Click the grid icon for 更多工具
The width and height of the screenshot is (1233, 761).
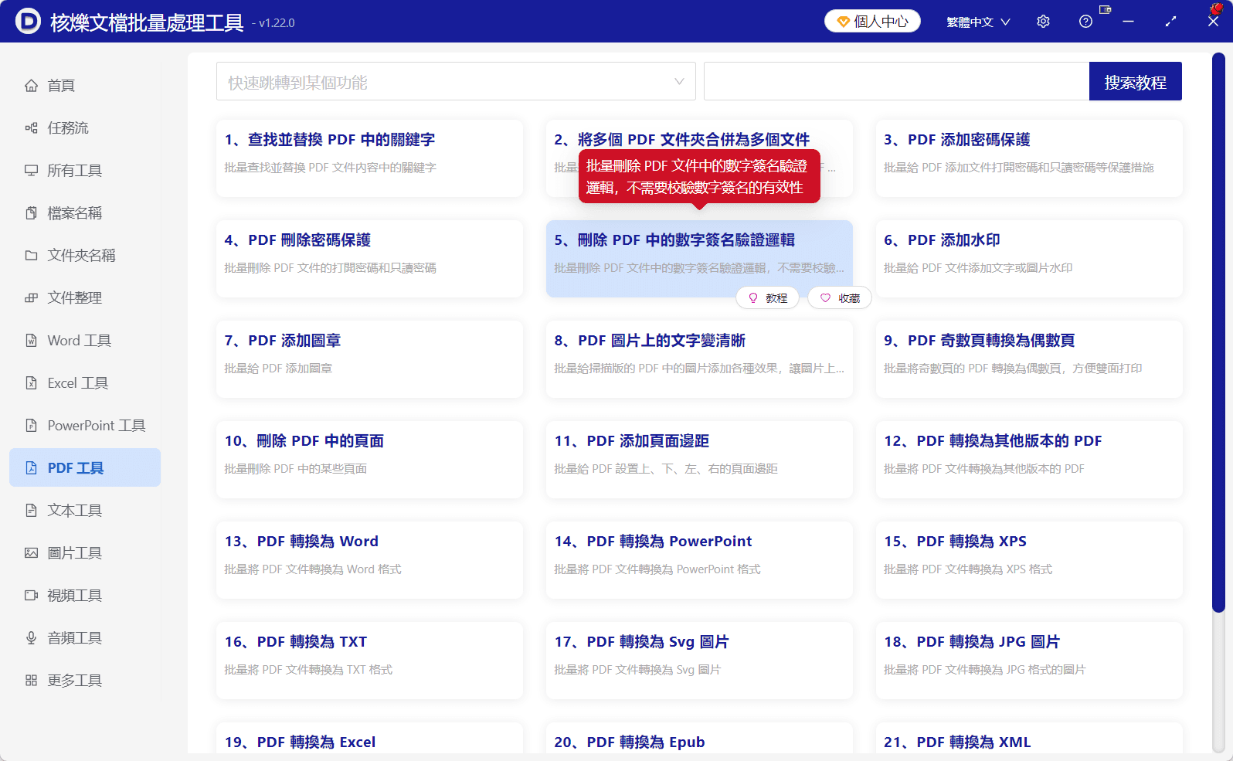click(x=31, y=681)
